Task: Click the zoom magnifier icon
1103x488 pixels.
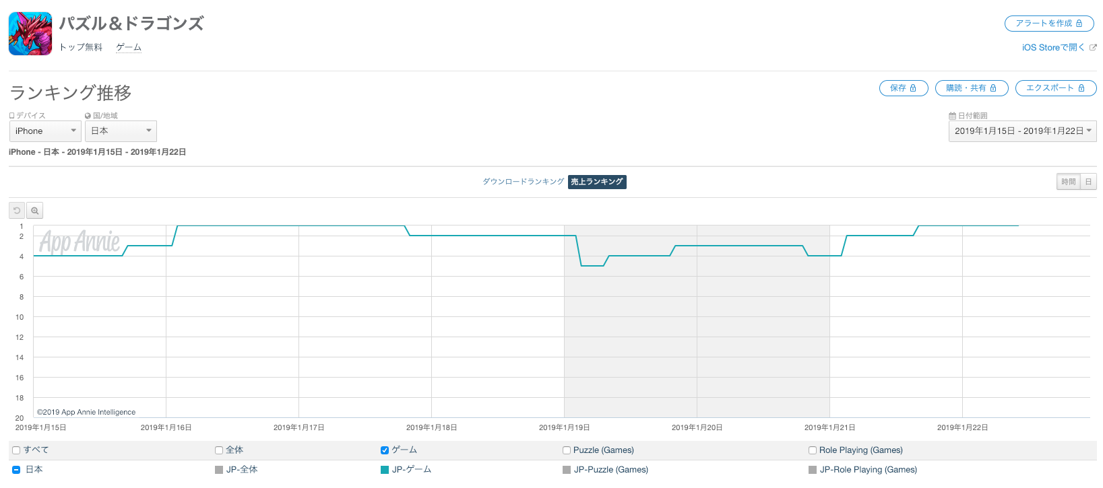Action: pos(34,211)
